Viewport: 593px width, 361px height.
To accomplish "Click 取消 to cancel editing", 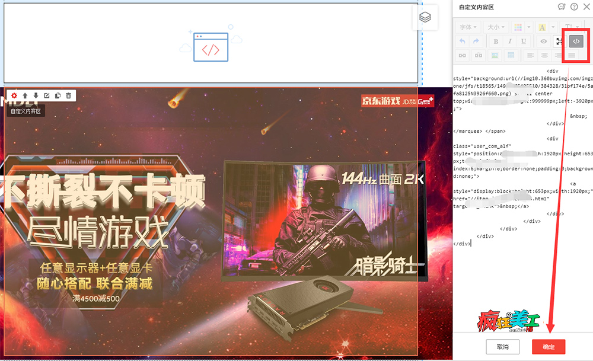I will [503, 347].
